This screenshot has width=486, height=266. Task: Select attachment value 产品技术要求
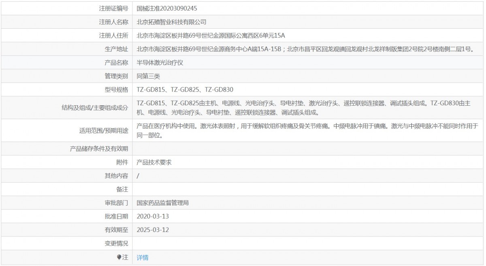[x=154, y=162]
